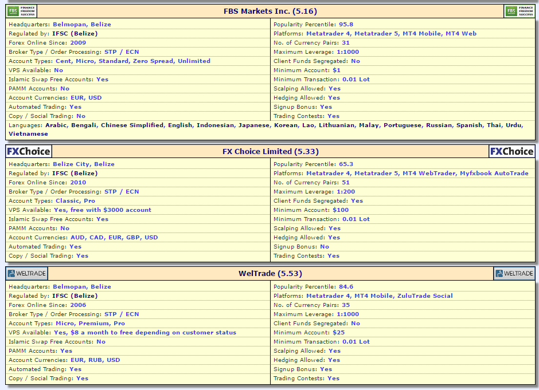
Task: Click FBS Markets Client Funds Segregated 'No'
Action: point(356,61)
